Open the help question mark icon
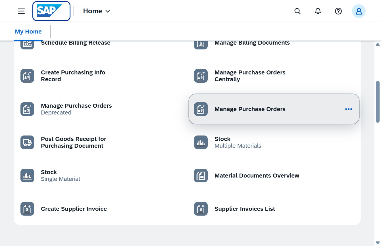 click(338, 11)
